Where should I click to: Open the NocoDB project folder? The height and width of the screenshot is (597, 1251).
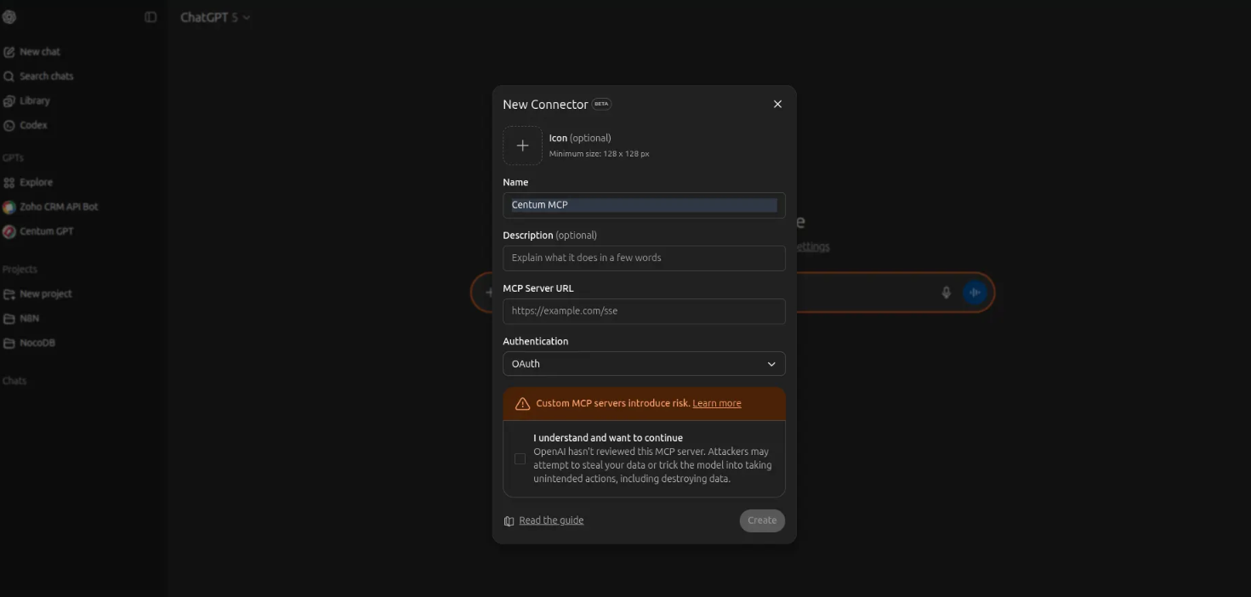(x=37, y=343)
